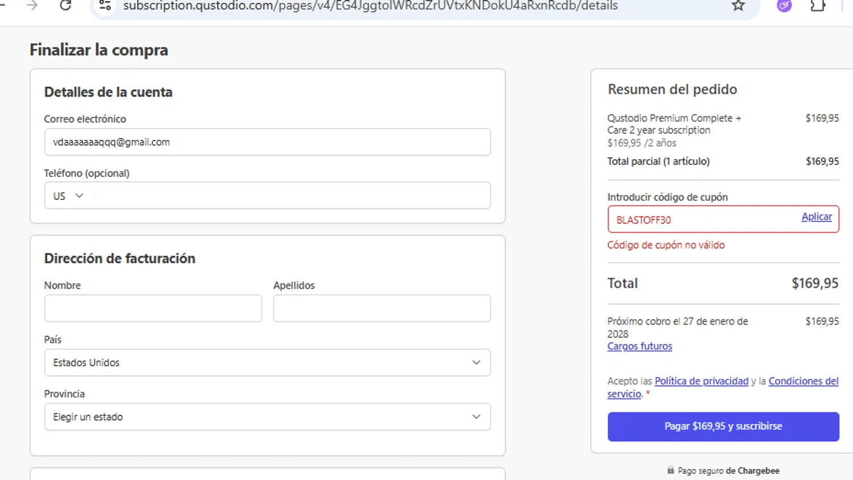Click the 'Pago seguro de Chargebee' text
Screen dimensions: 853x480
[728, 471]
